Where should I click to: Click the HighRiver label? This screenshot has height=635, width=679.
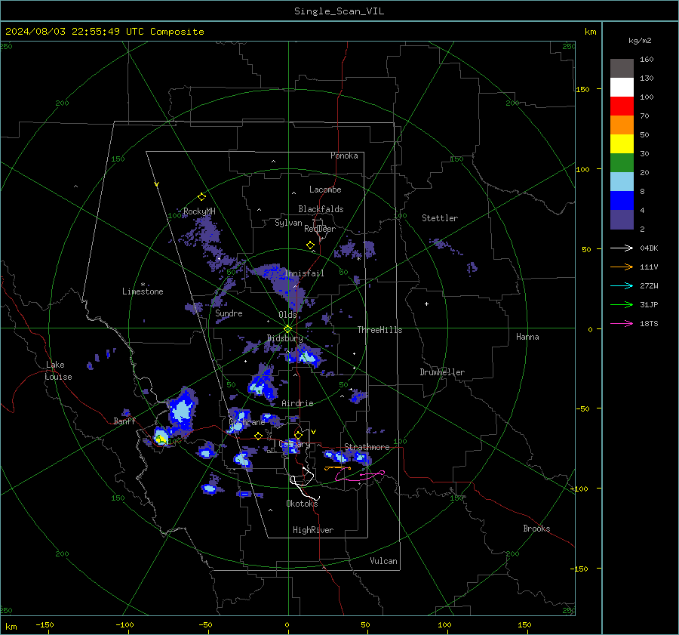pyautogui.click(x=313, y=530)
